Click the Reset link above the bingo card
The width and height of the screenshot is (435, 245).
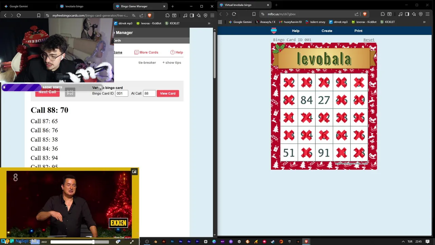point(369,40)
